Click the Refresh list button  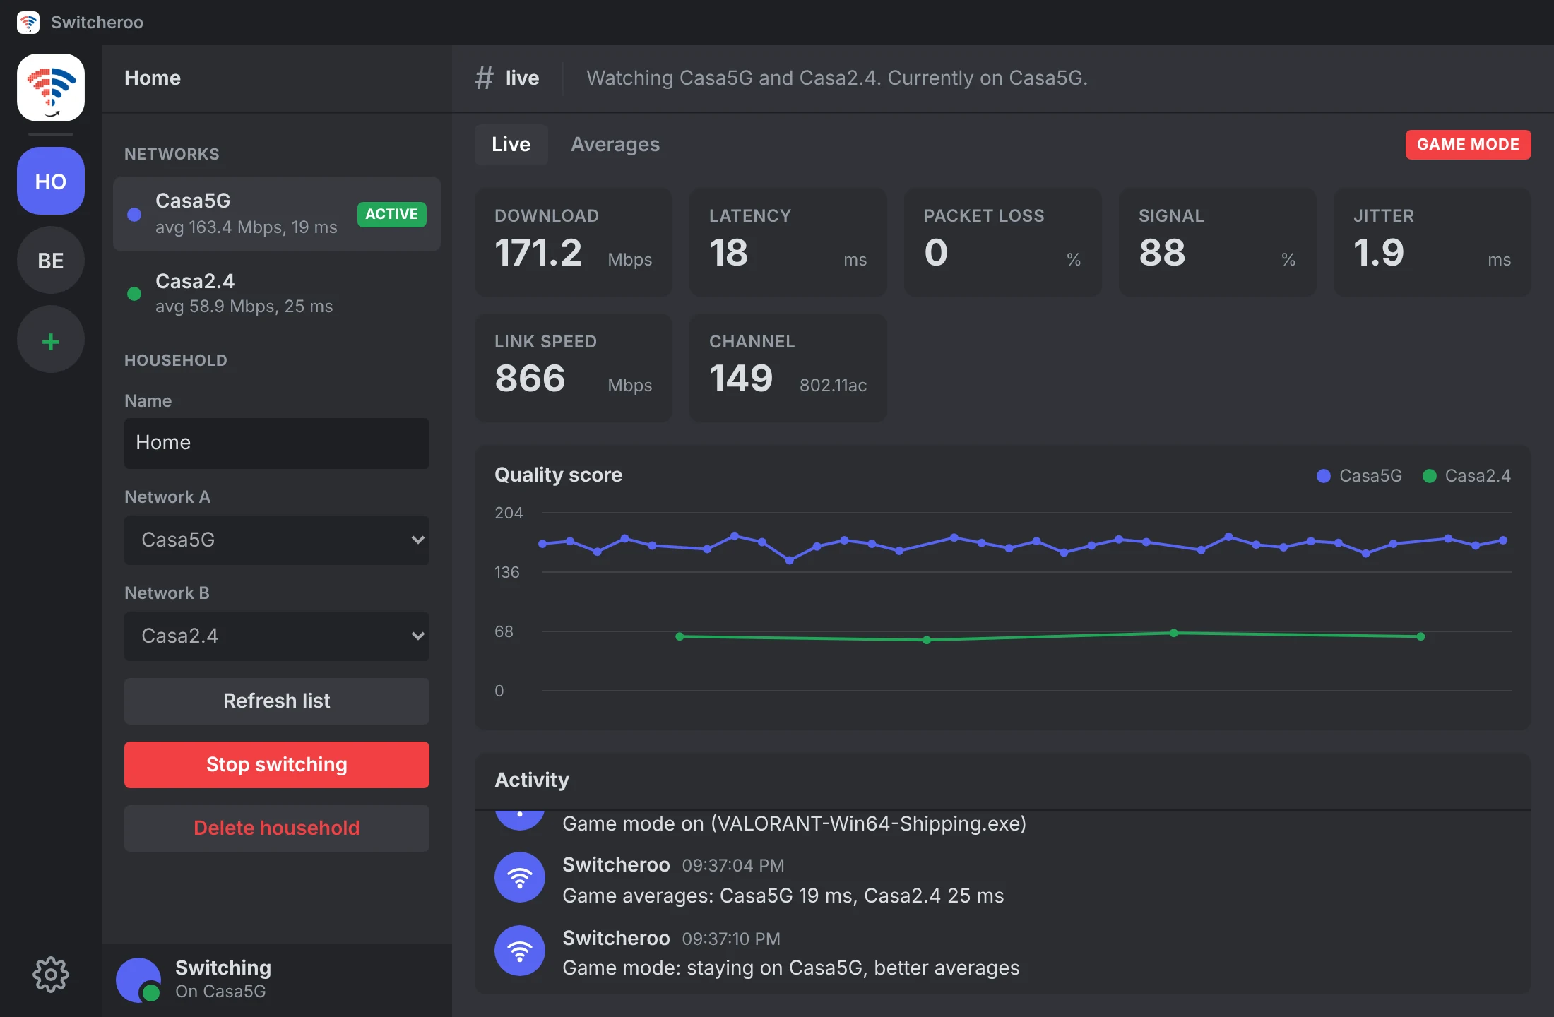[277, 701]
